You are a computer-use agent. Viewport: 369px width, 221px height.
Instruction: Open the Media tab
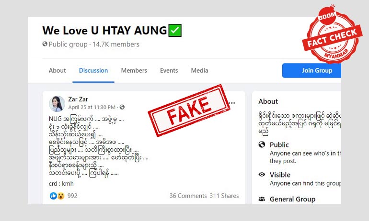point(199,70)
